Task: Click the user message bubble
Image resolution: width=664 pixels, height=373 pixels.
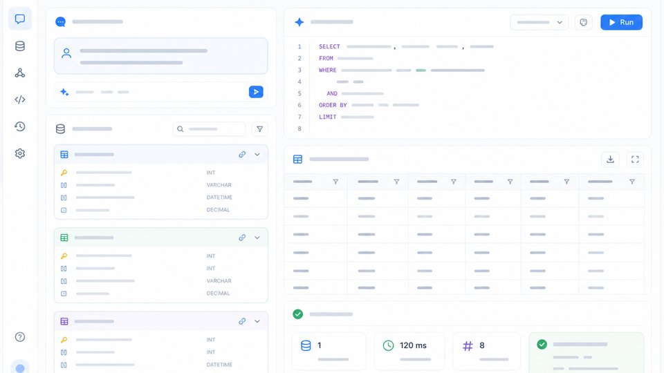Action: (161, 56)
